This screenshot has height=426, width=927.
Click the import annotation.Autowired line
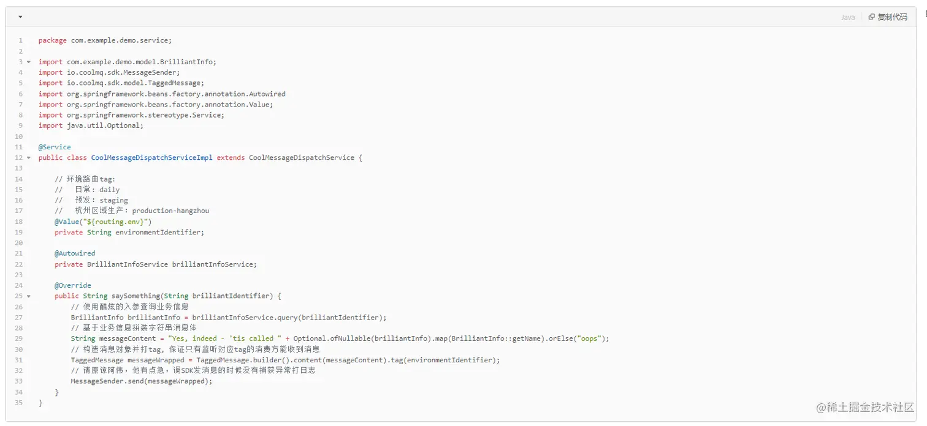pyautogui.click(x=162, y=94)
